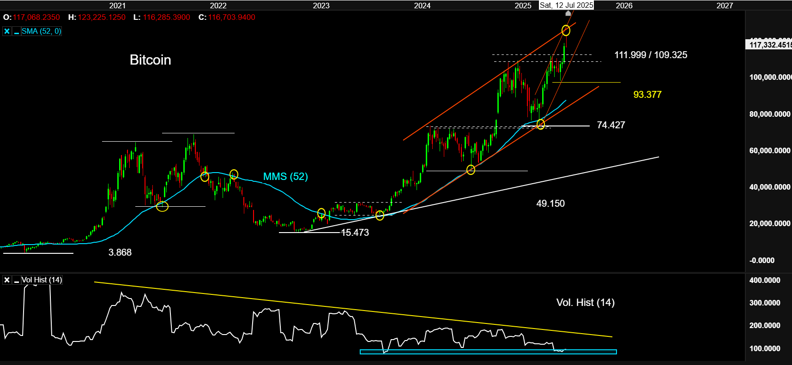
Task: Click the 40,000.0000 price axis label
Action: (770, 187)
